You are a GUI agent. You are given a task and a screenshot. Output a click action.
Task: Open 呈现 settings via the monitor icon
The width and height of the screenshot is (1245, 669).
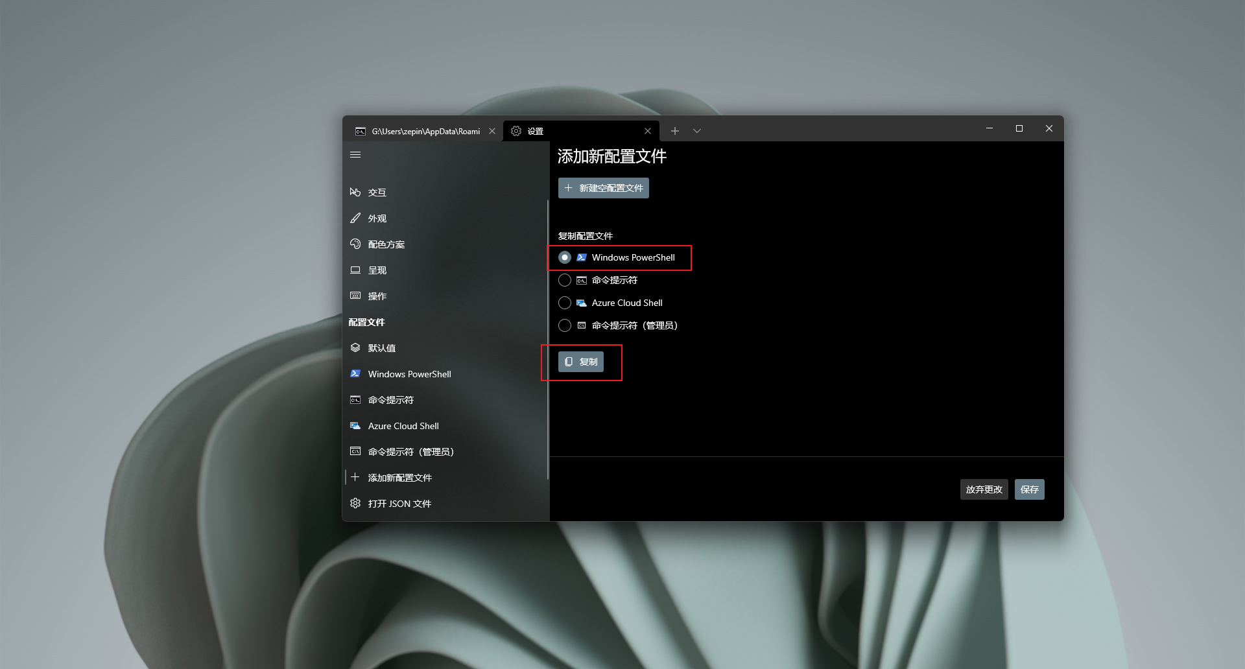click(355, 270)
